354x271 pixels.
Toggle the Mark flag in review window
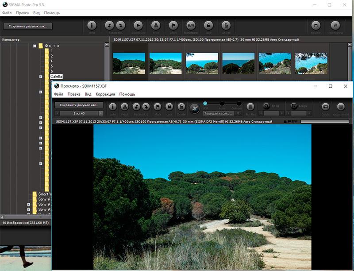click(157, 107)
